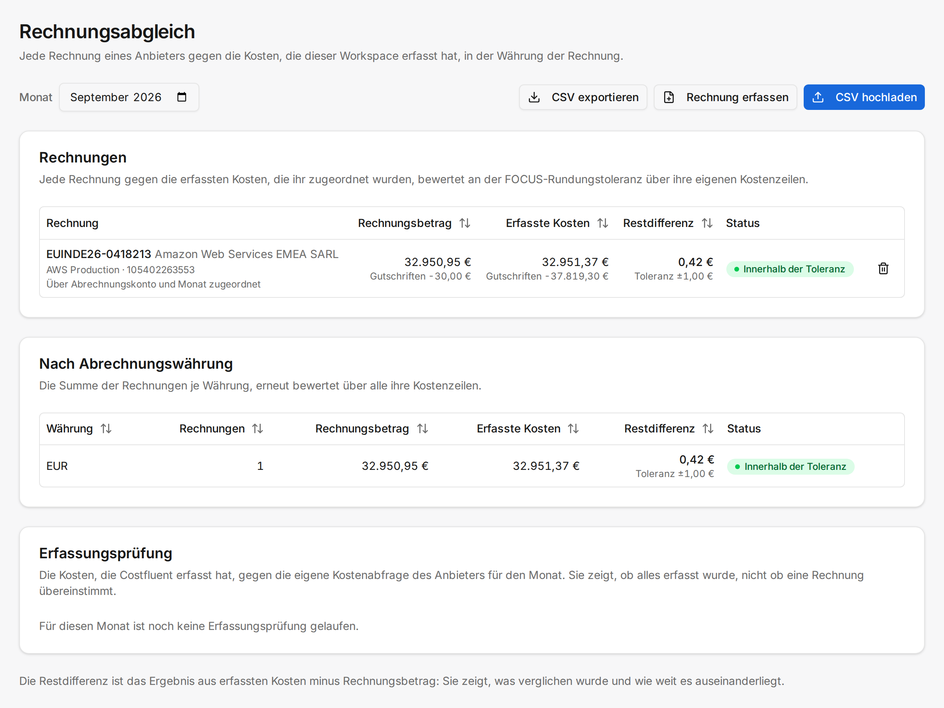
Task: Click captured costs 32.951,37 € in EUR row
Action: (546, 466)
